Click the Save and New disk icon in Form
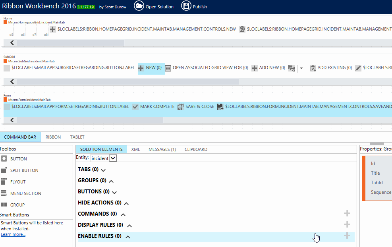 click(220, 107)
